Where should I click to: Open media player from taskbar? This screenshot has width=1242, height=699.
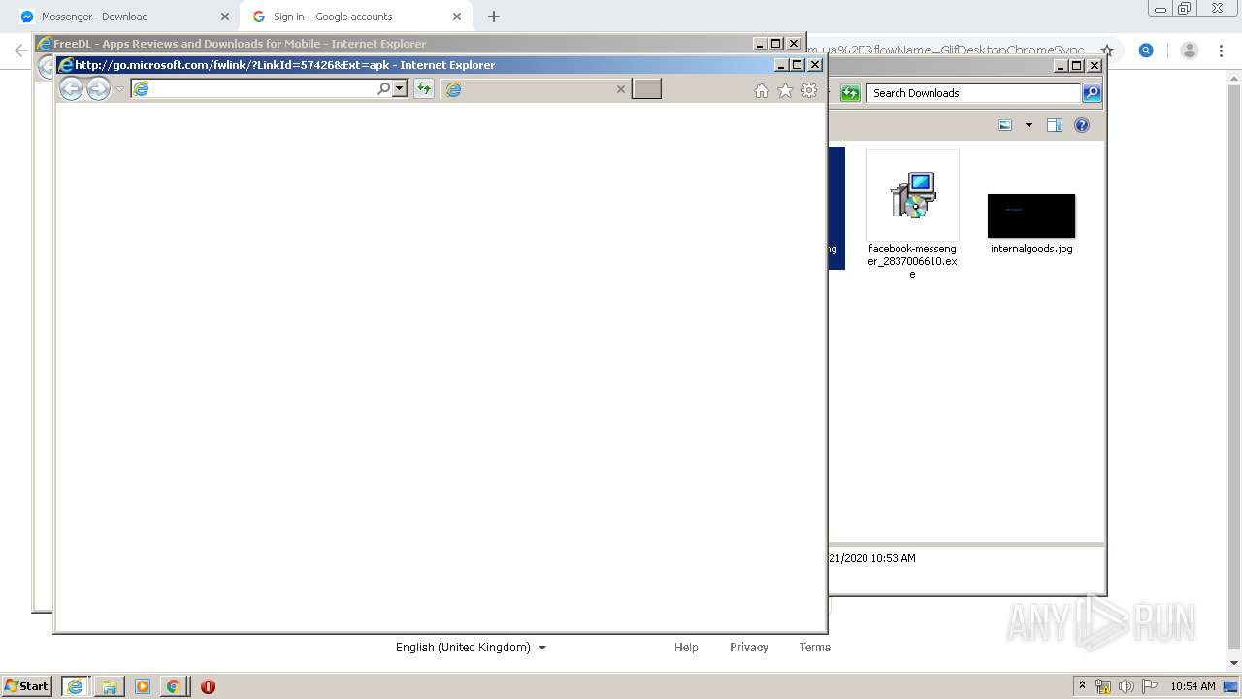tap(143, 686)
